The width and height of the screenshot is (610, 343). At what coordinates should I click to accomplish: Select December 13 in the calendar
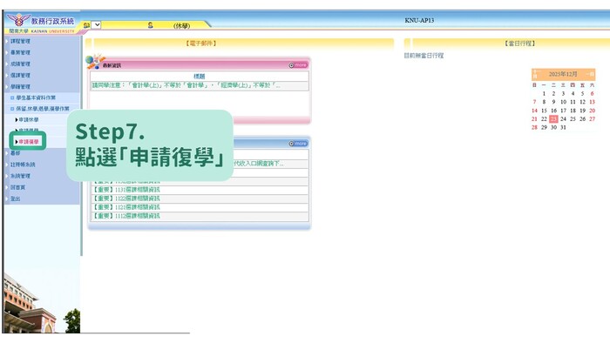[x=592, y=102]
